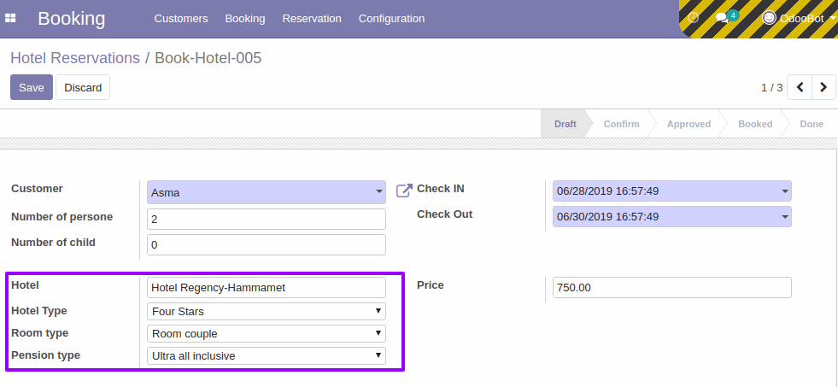The width and height of the screenshot is (838, 387).
Task: Click the Price input field
Action: pos(671,288)
